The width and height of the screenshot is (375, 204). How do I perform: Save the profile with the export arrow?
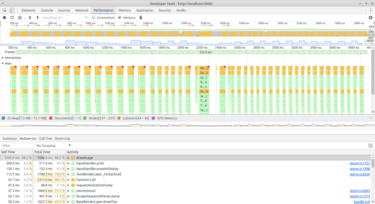37,17
